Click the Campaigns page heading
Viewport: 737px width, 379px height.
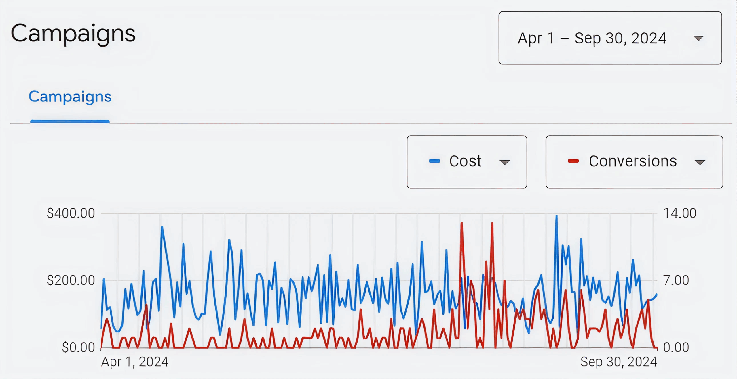(73, 33)
